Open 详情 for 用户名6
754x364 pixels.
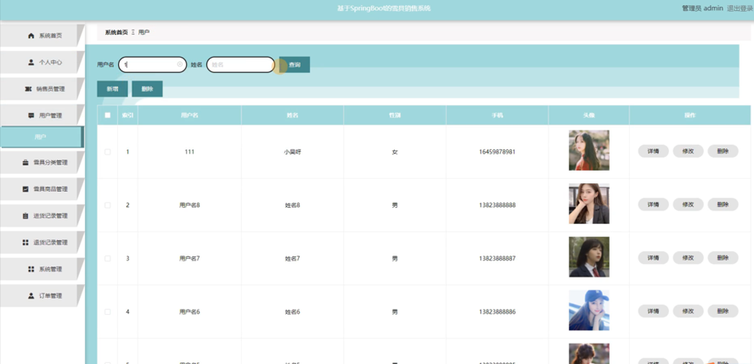(x=653, y=311)
